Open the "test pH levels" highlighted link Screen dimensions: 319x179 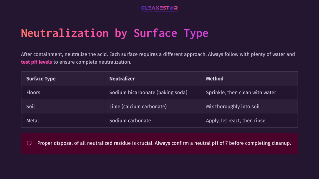point(36,62)
